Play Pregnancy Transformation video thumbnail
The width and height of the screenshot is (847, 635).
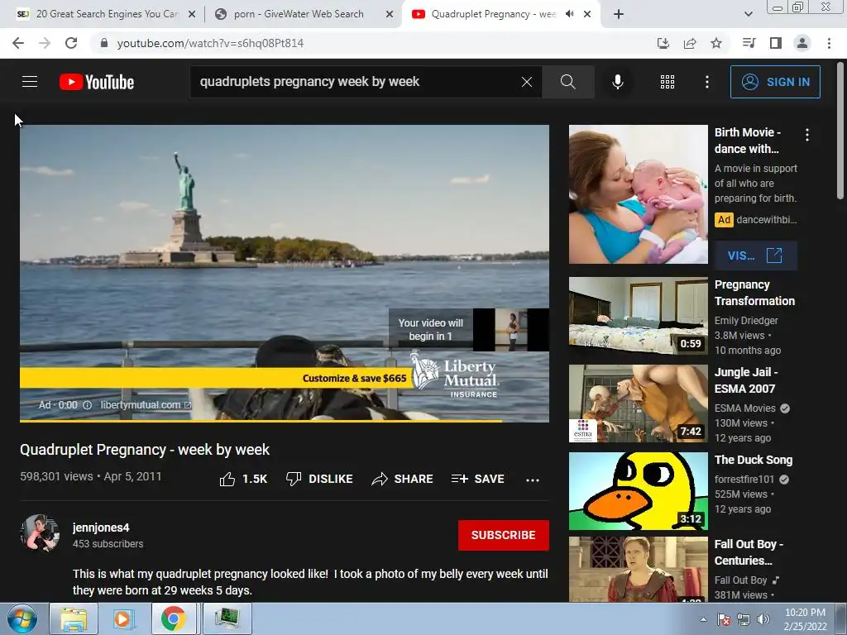[638, 316]
